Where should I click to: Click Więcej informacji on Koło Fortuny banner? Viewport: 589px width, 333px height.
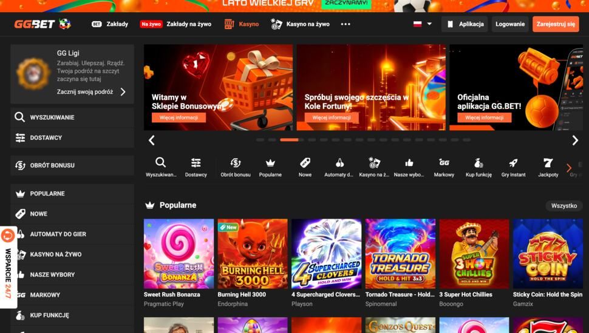tap(332, 117)
